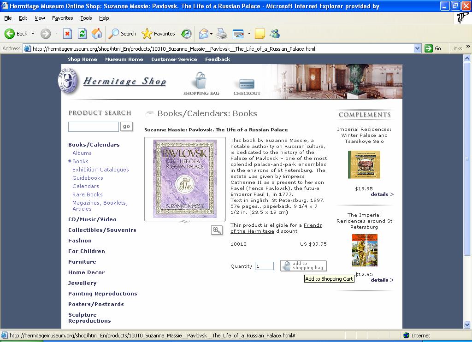
Task: Select the Guidebooks subcategory
Action: [x=88, y=178]
